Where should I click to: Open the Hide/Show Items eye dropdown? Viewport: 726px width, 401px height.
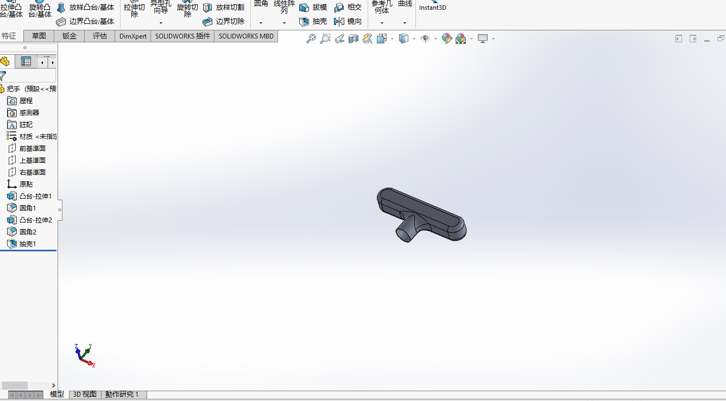[435, 39]
